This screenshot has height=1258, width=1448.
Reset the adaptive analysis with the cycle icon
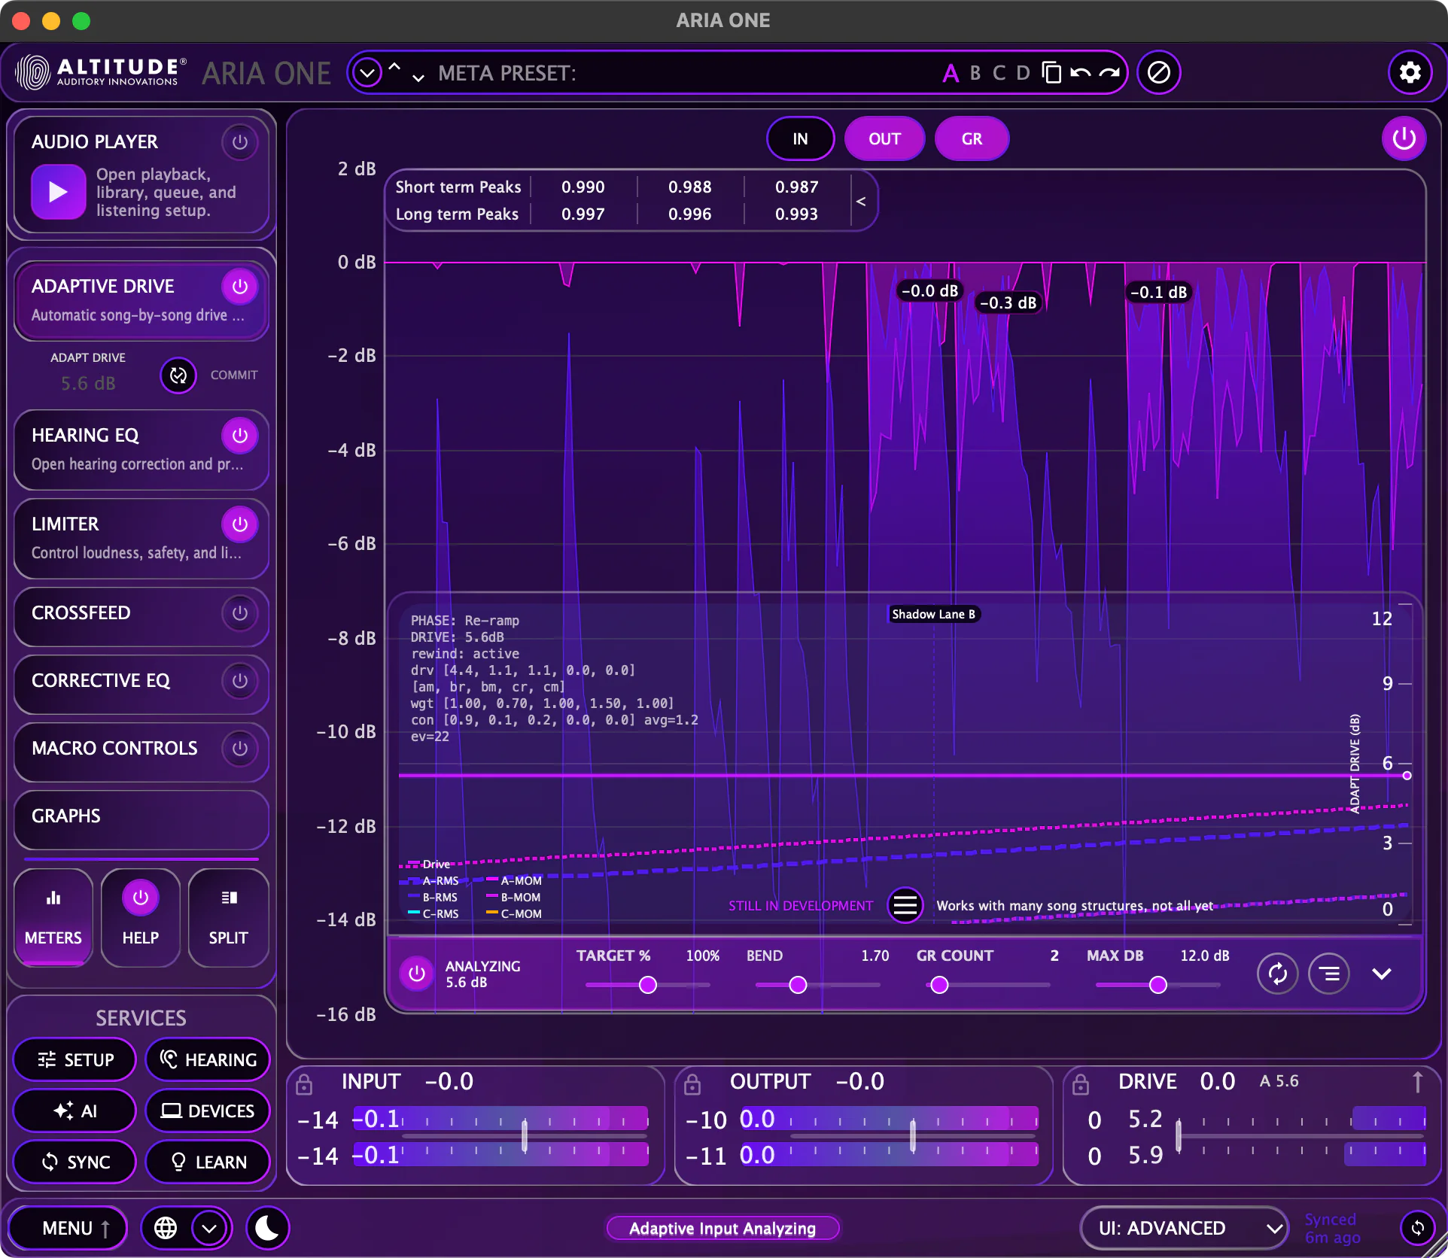(1277, 974)
